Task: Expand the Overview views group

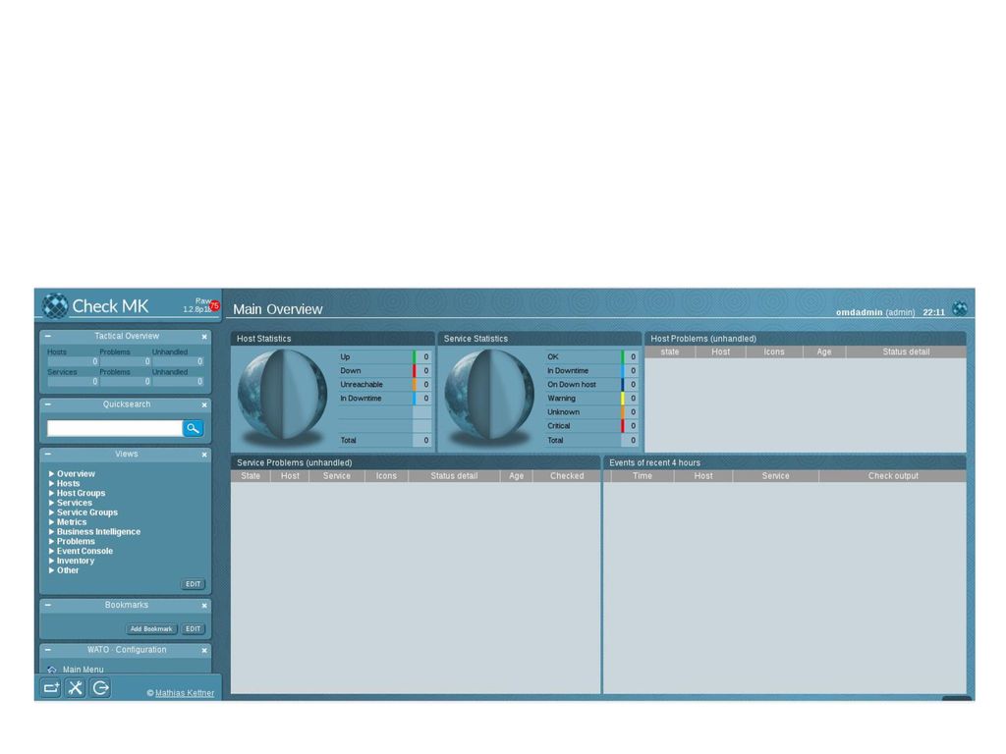Action: point(72,474)
